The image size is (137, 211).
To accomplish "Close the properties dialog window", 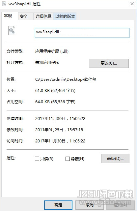I will [132, 4].
